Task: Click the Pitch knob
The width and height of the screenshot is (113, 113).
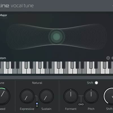Action: click(91, 96)
